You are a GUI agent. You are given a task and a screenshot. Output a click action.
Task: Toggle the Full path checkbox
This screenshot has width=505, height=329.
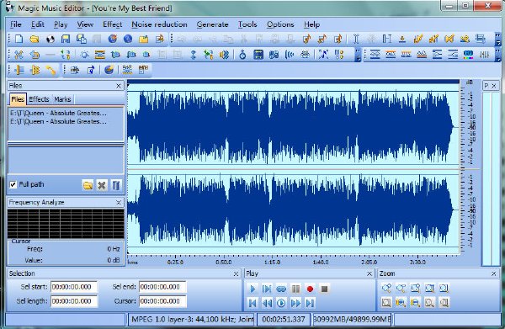click(13, 184)
